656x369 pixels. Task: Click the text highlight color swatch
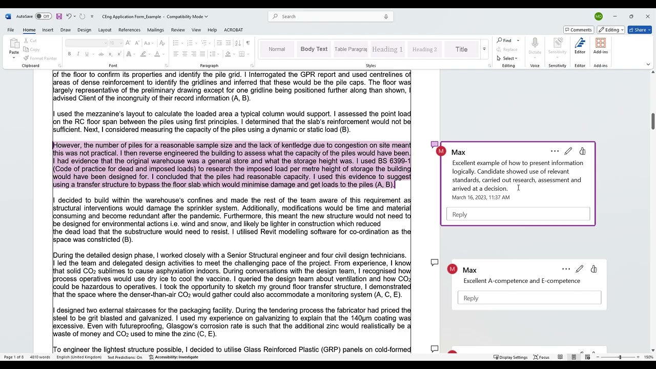tap(144, 54)
